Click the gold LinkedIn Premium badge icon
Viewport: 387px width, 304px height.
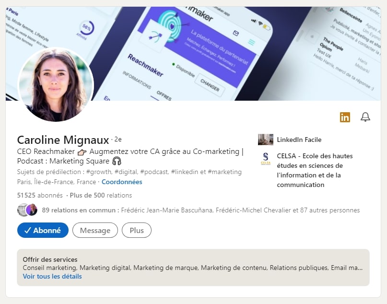(345, 117)
